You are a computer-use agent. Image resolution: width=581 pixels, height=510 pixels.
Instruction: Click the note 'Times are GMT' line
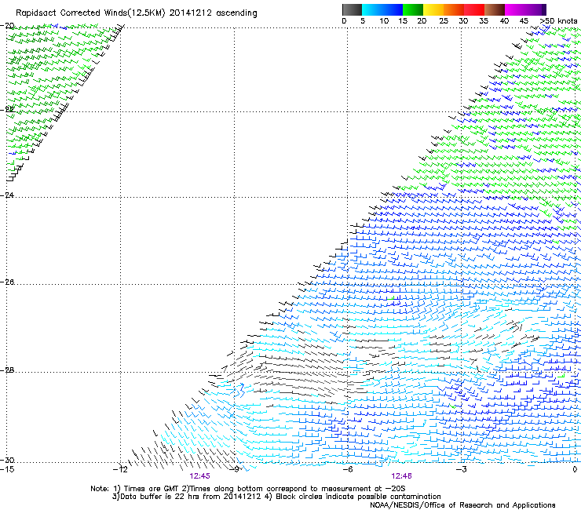[248, 489]
